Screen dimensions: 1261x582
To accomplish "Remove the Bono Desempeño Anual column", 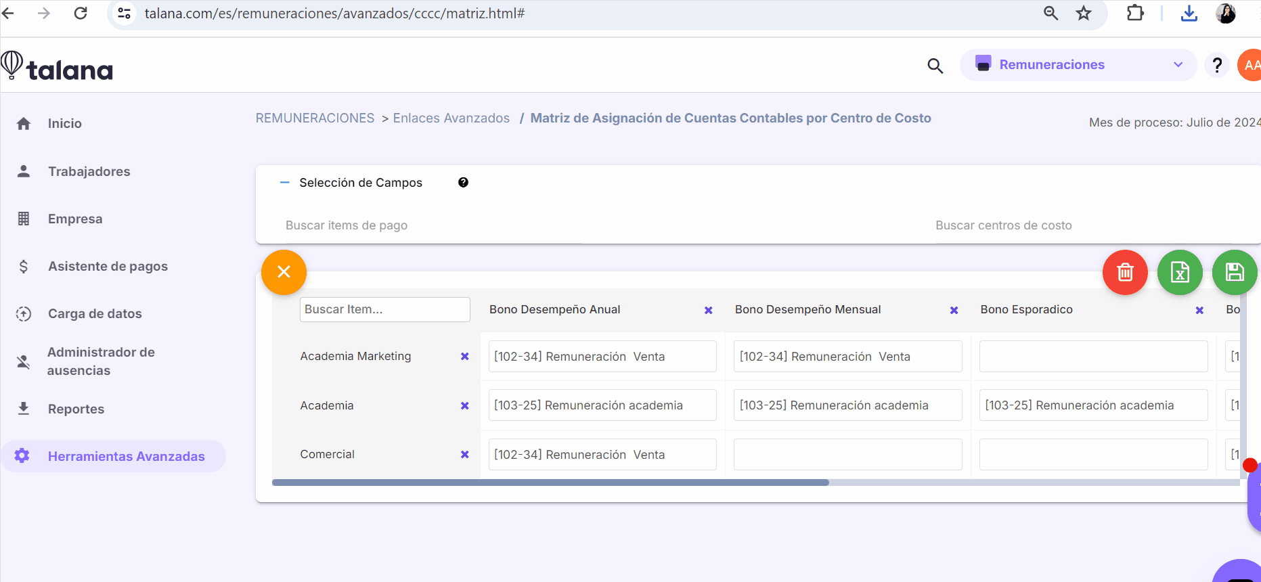I will (709, 310).
